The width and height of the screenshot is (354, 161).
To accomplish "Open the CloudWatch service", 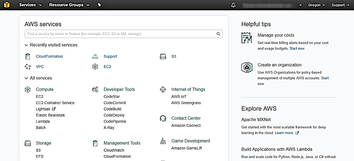I will (114, 150).
